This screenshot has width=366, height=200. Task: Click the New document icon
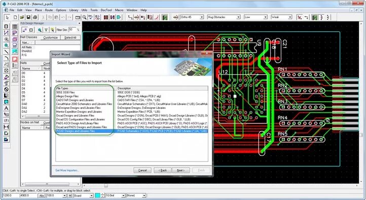[15, 17]
